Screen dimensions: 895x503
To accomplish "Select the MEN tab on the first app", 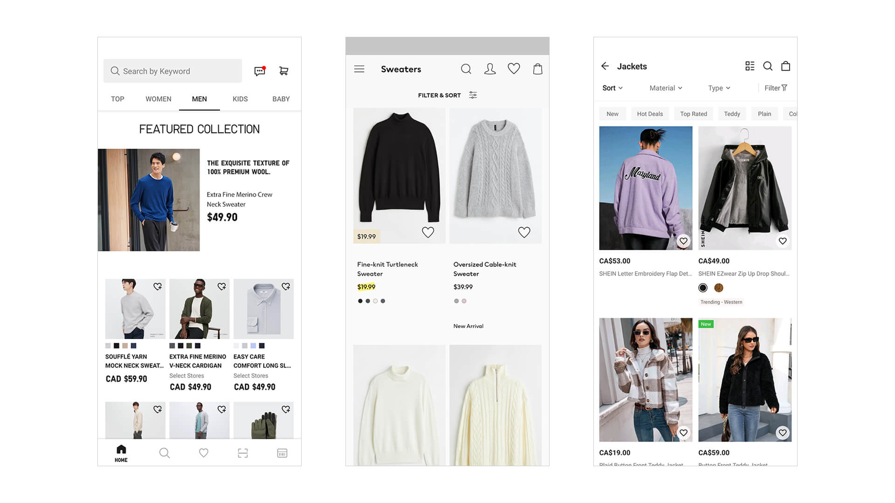I will click(x=199, y=99).
